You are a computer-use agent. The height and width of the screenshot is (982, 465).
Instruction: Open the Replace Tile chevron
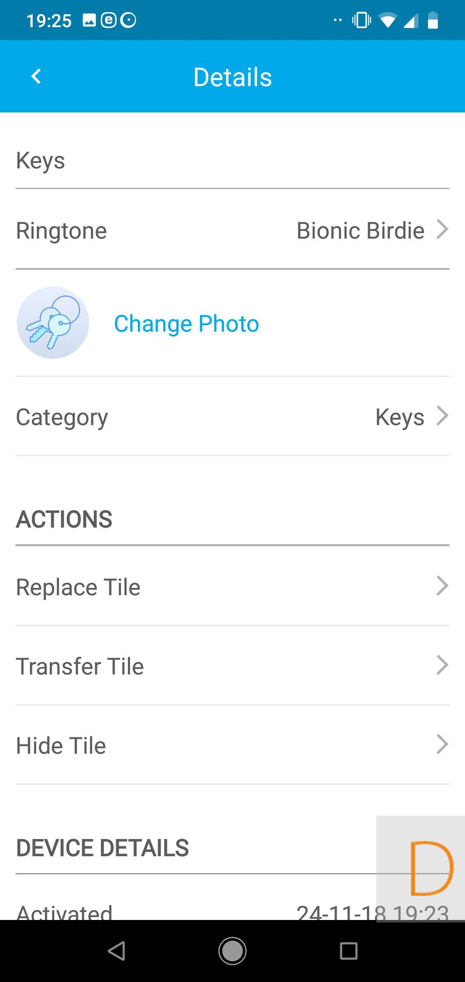click(442, 586)
